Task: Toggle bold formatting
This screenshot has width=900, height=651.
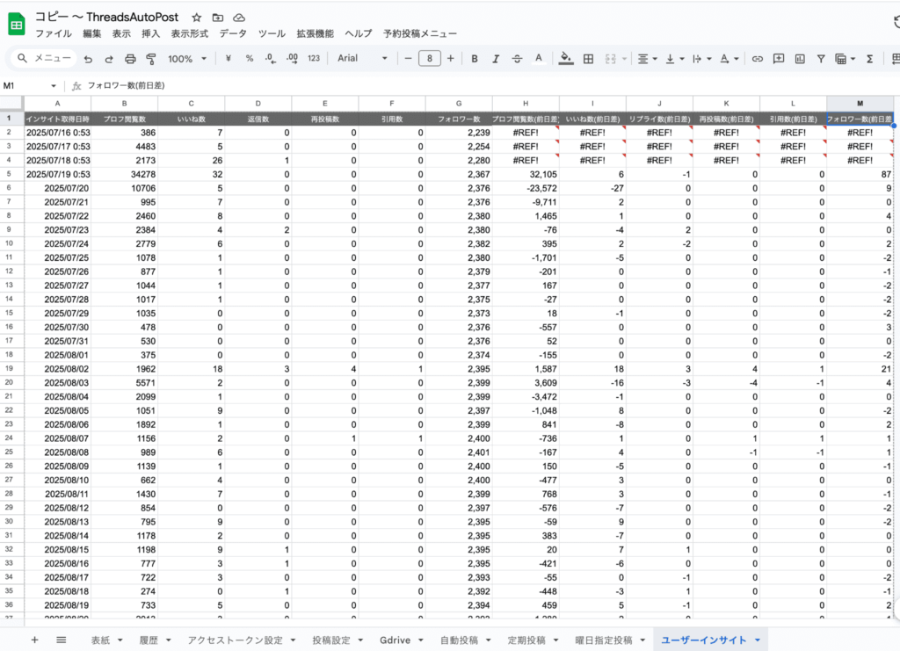Action: 475,59
